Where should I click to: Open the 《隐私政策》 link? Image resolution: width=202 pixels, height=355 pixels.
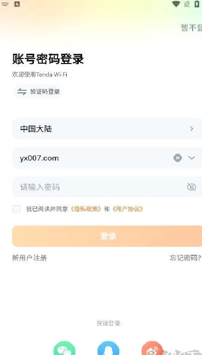point(86,209)
